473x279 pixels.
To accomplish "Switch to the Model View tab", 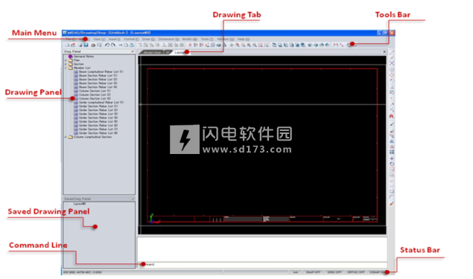I will click(x=153, y=52).
